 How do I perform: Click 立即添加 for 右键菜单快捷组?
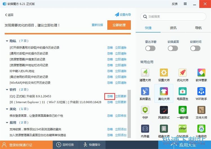pos(121,135)
